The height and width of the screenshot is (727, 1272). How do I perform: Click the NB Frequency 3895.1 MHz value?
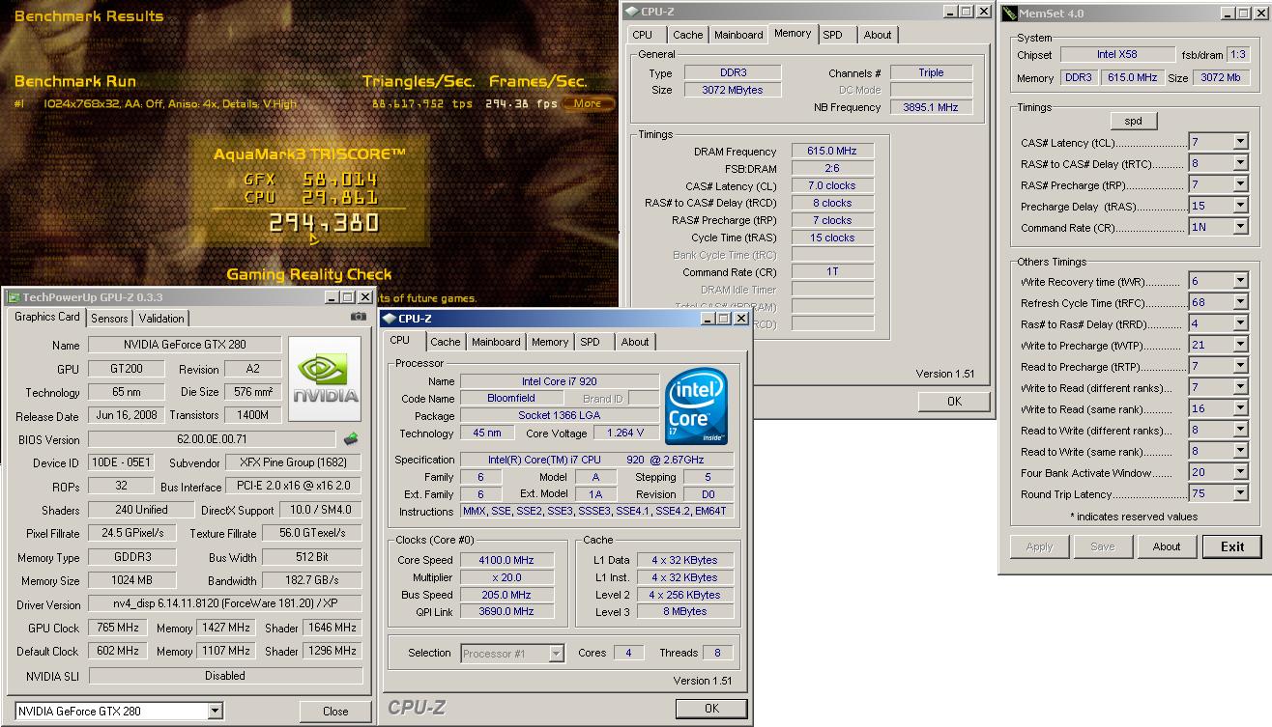tap(931, 107)
